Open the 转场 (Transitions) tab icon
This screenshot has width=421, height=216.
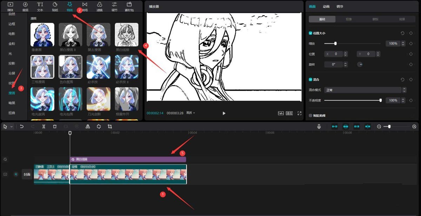[85, 5]
